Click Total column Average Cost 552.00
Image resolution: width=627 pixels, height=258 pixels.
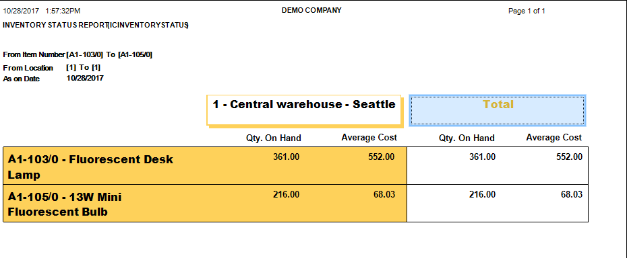tap(570, 157)
